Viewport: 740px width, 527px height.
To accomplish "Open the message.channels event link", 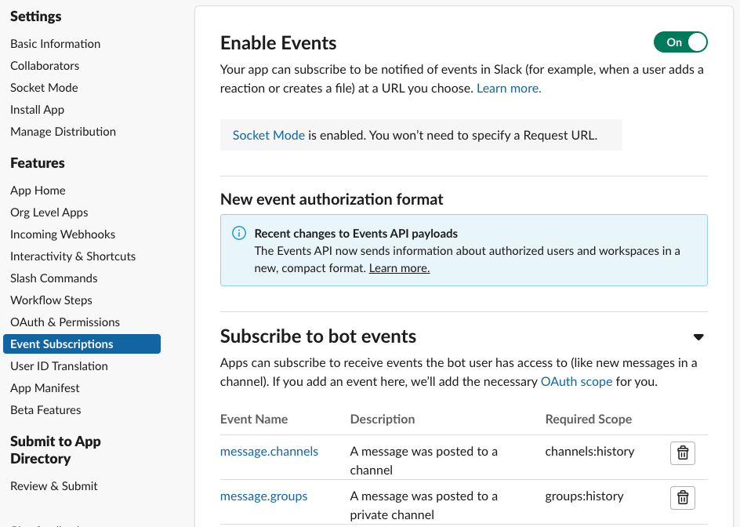I will [x=269, y=451].
